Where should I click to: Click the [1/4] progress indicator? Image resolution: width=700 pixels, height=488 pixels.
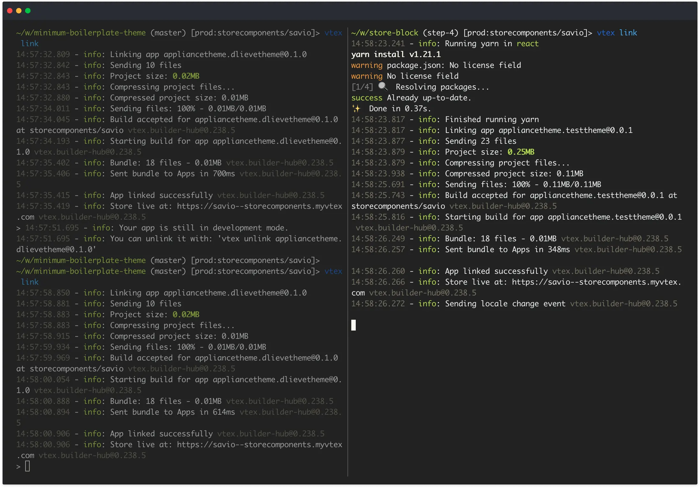pyautogui.click(x=362, y=86)
